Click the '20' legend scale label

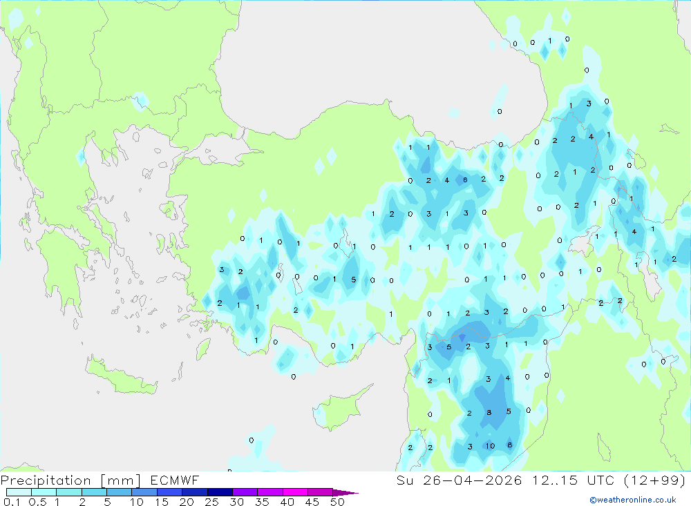[187, 502]
